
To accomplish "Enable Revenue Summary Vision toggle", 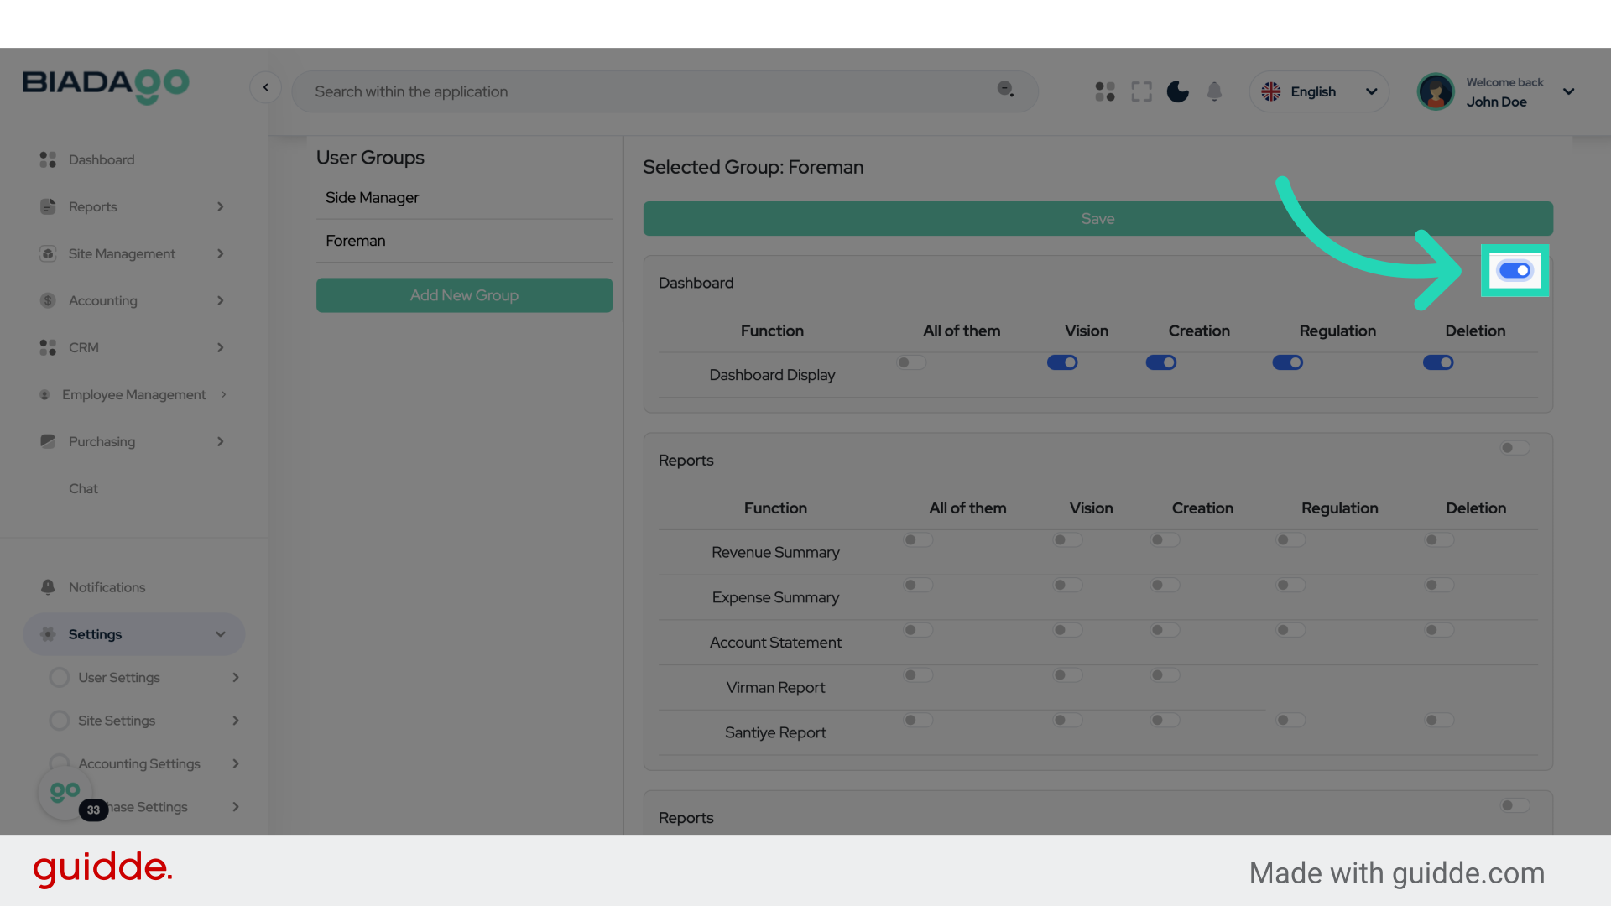I will point(1067,540).
